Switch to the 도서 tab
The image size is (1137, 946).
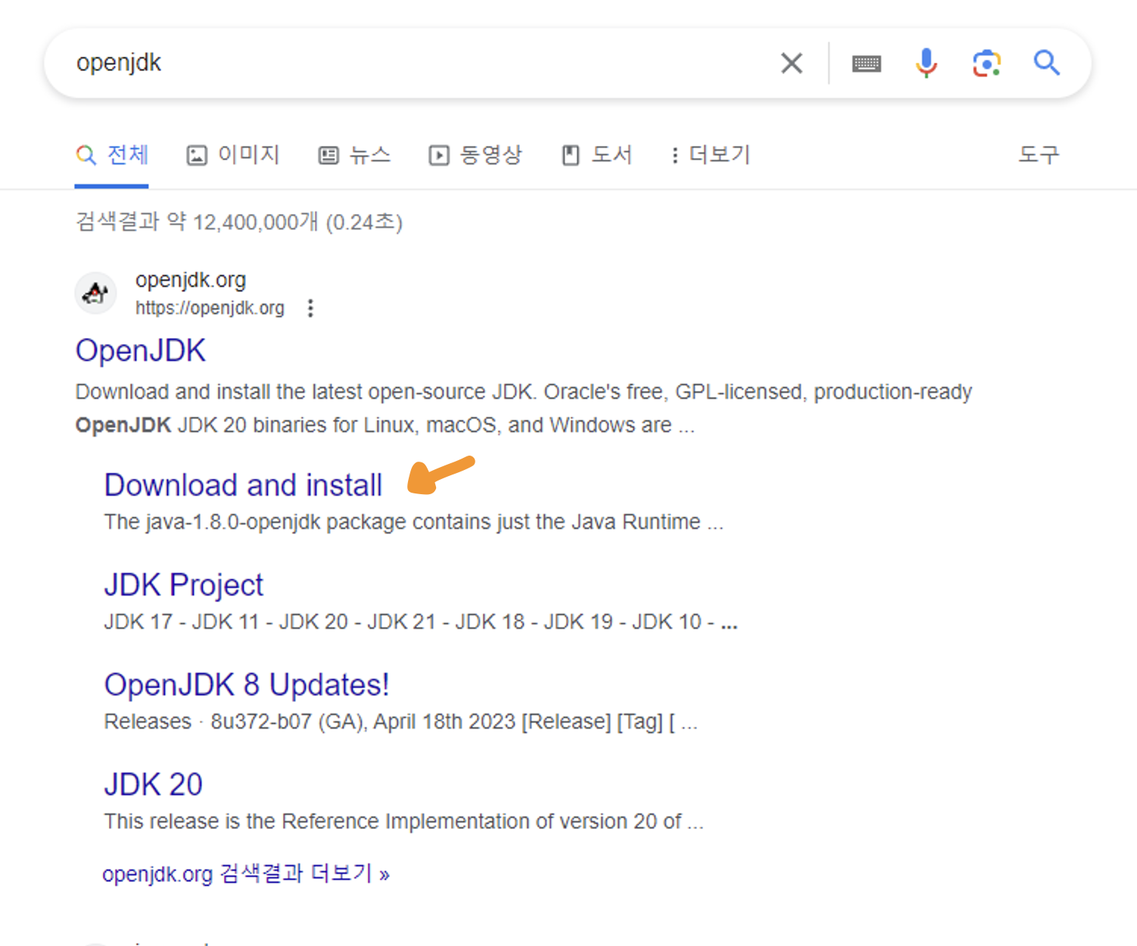coord(597,155)
